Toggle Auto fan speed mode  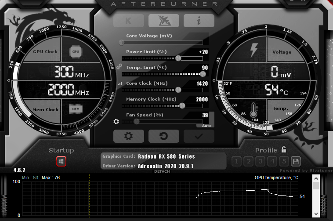(x=206, y=126)
